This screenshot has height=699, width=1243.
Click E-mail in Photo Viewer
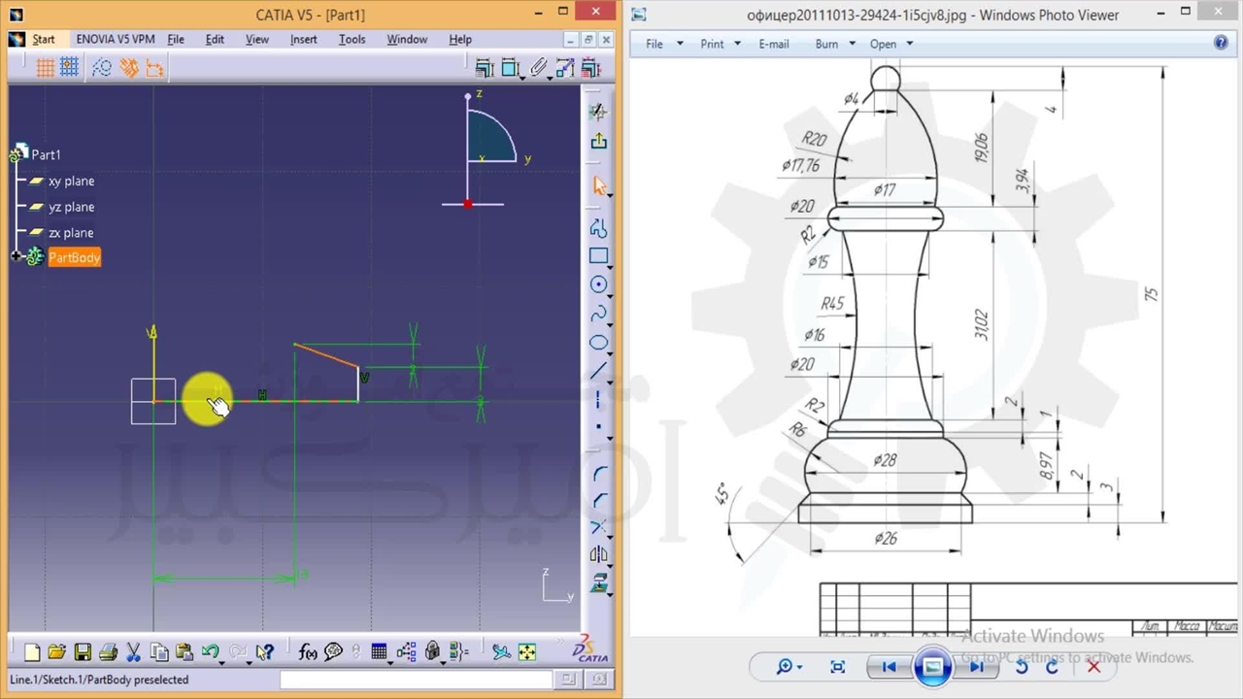[773, 44]
